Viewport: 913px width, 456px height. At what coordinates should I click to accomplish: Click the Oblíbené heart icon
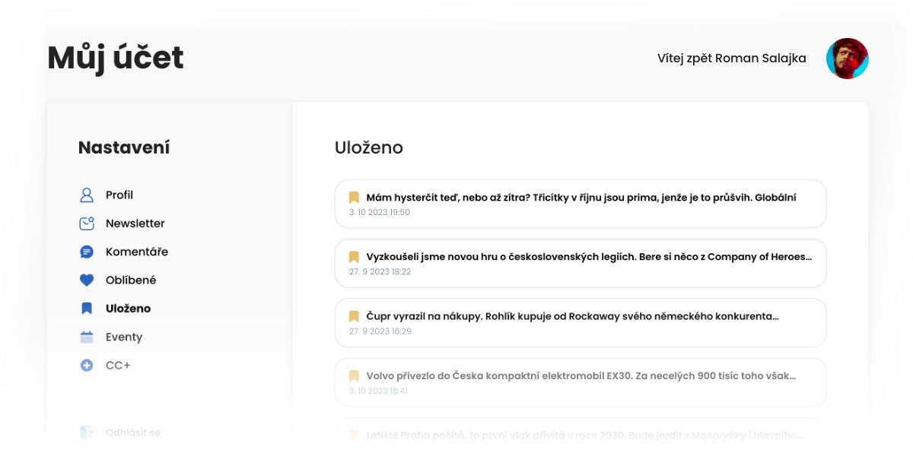pyautogui.click(x=87, y=280)
